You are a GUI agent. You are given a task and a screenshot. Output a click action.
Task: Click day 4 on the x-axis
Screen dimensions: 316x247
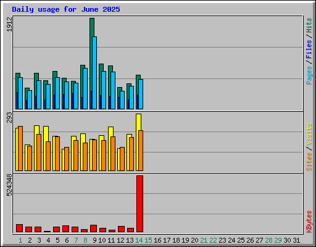[48, 240]
